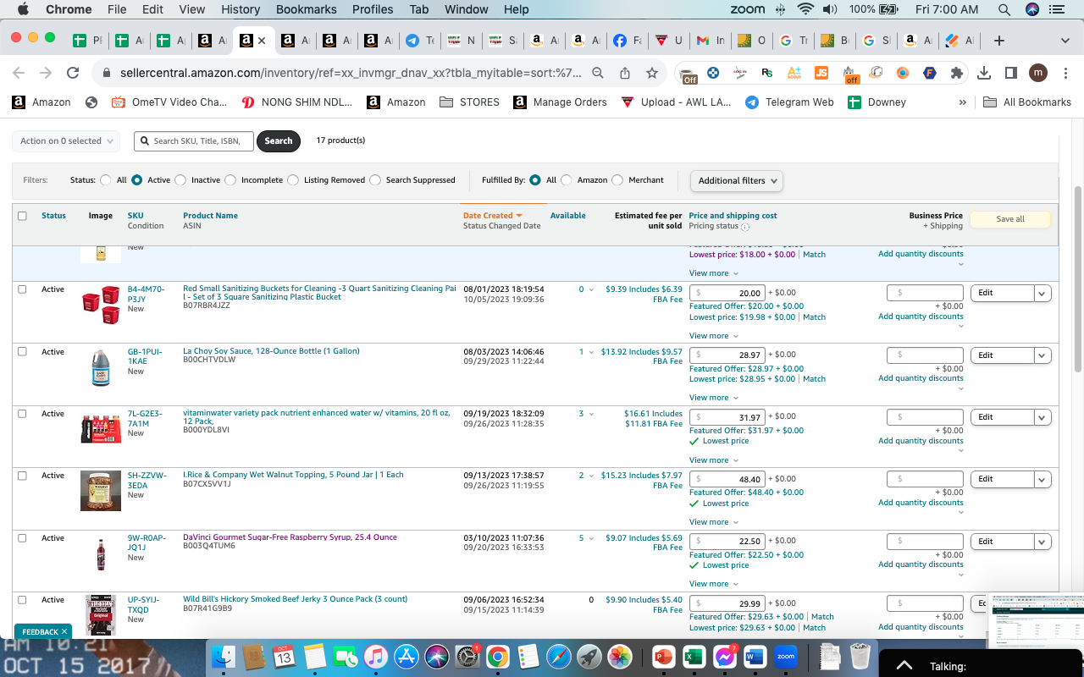Open Finder from the Dock
The width and height of the screenshot is (1084, 677).
tap(225, 657)
